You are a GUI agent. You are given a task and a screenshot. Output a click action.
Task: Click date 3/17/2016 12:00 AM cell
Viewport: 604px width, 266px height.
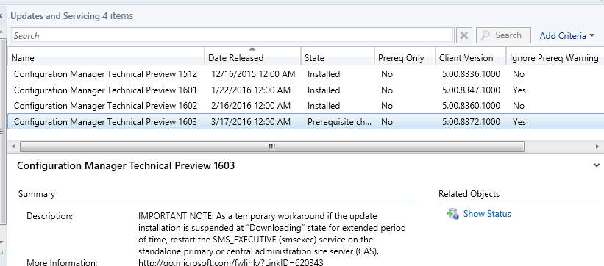[x=251, y=122]
